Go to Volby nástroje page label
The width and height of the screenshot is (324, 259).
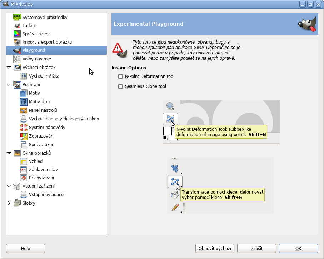pos(37,59)
